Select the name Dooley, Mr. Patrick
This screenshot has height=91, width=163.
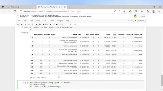pyautogui.click(x=71, y=74)
